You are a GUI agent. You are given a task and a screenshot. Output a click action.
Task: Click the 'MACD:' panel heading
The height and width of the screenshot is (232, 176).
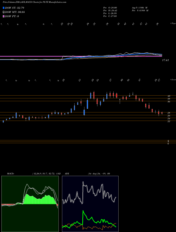[x=10, y=174]
